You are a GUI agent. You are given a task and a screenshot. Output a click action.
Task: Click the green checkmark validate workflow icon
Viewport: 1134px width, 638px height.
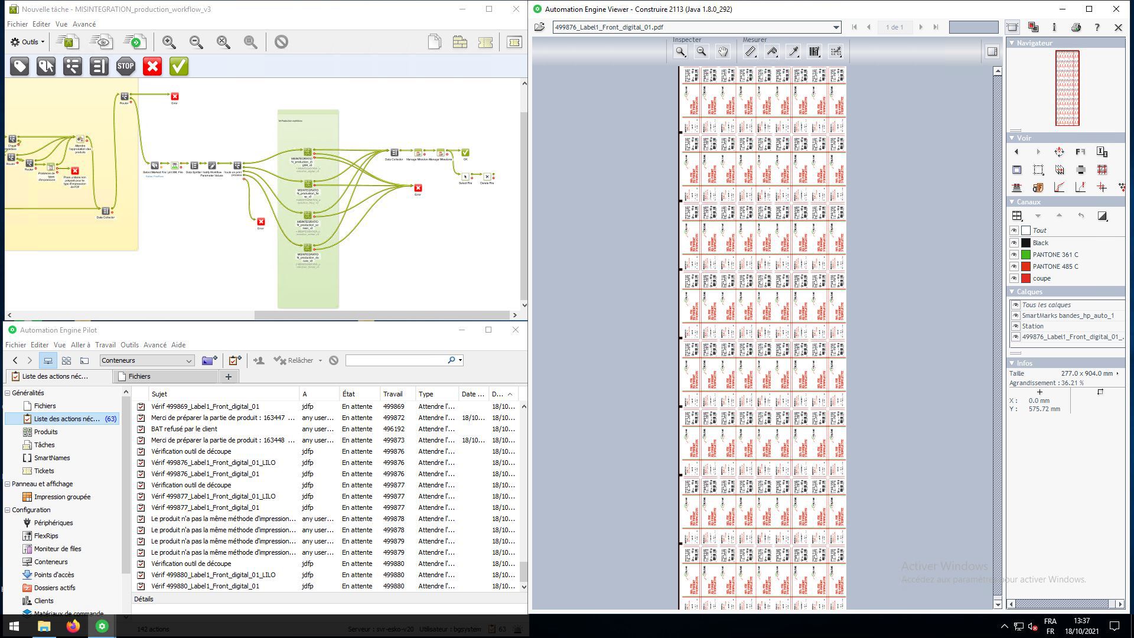178,66
